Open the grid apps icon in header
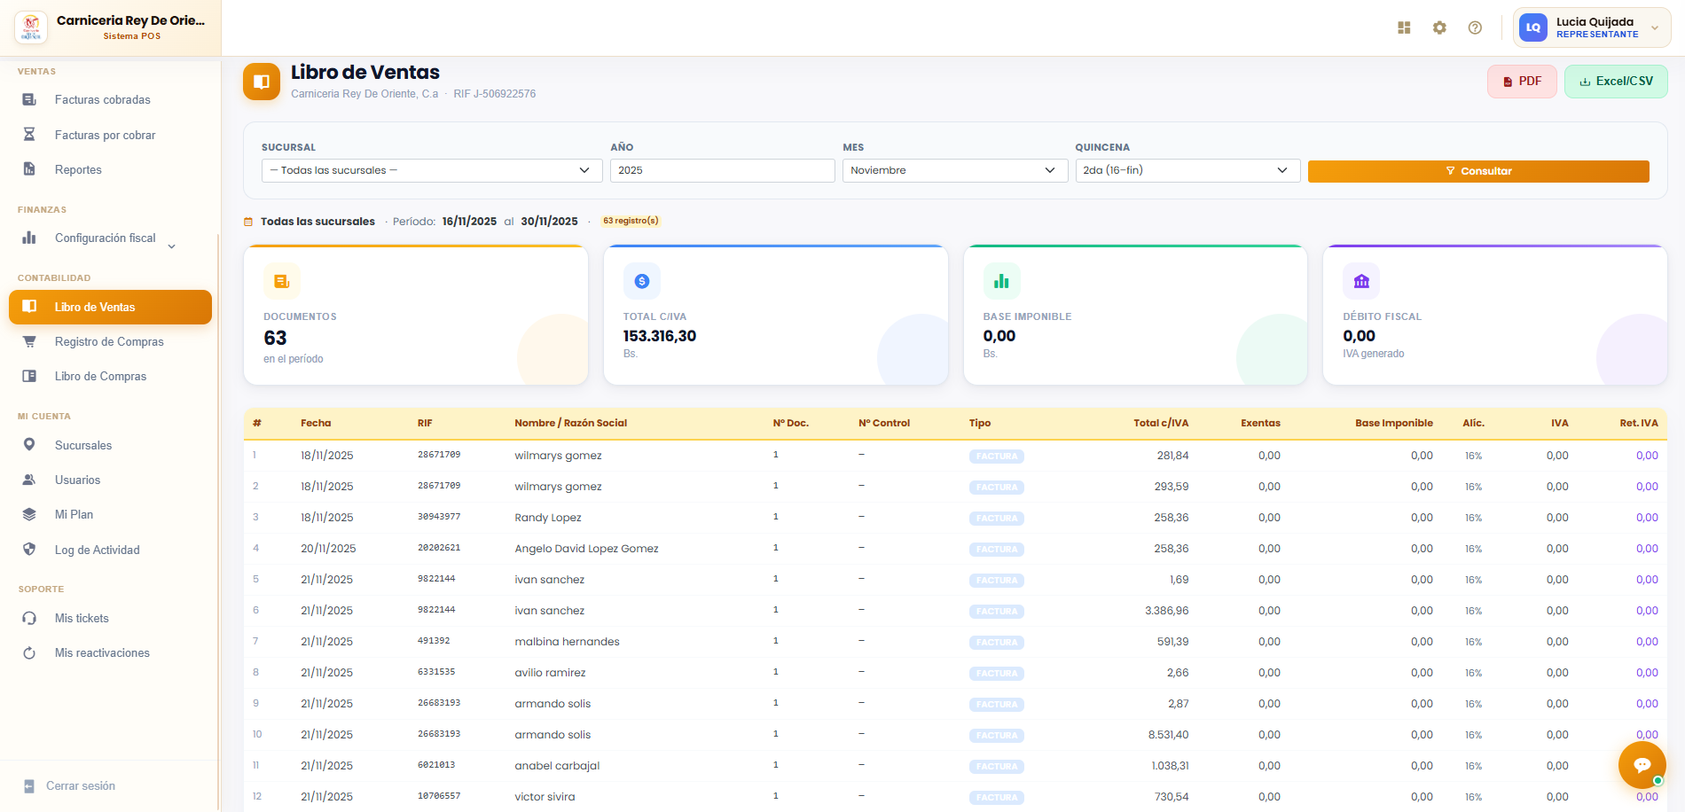This screenshot has width=1685, height=812. (1404, 27)
